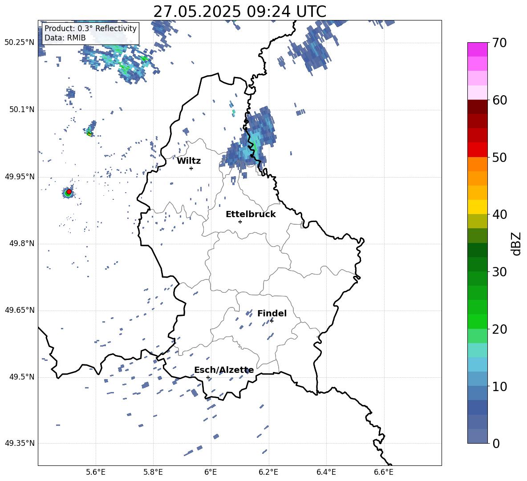This screenshot has height=481, width=527.
Task: Click the Findel station cross marker
Action: pos(272,321)
